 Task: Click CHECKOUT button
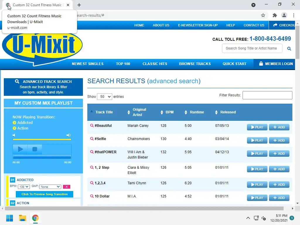[x=282, y=25]
